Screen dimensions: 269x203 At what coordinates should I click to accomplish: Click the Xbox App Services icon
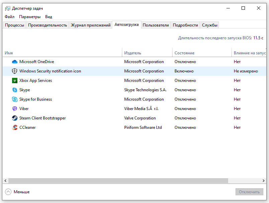coord(15,81)
